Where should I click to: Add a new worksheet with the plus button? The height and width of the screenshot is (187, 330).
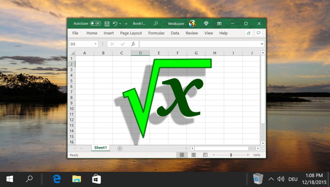120,148
